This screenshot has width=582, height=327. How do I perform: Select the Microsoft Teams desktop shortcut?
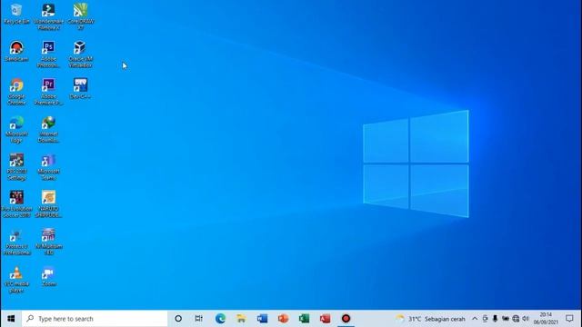pos(48,166)
